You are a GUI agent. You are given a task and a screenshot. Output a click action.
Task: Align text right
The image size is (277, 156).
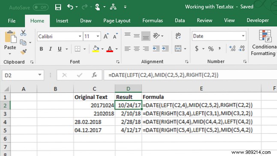click(x=146, y=49)
